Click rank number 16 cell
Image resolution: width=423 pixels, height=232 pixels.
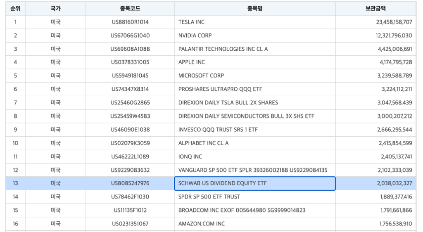(x=15, y=224)
